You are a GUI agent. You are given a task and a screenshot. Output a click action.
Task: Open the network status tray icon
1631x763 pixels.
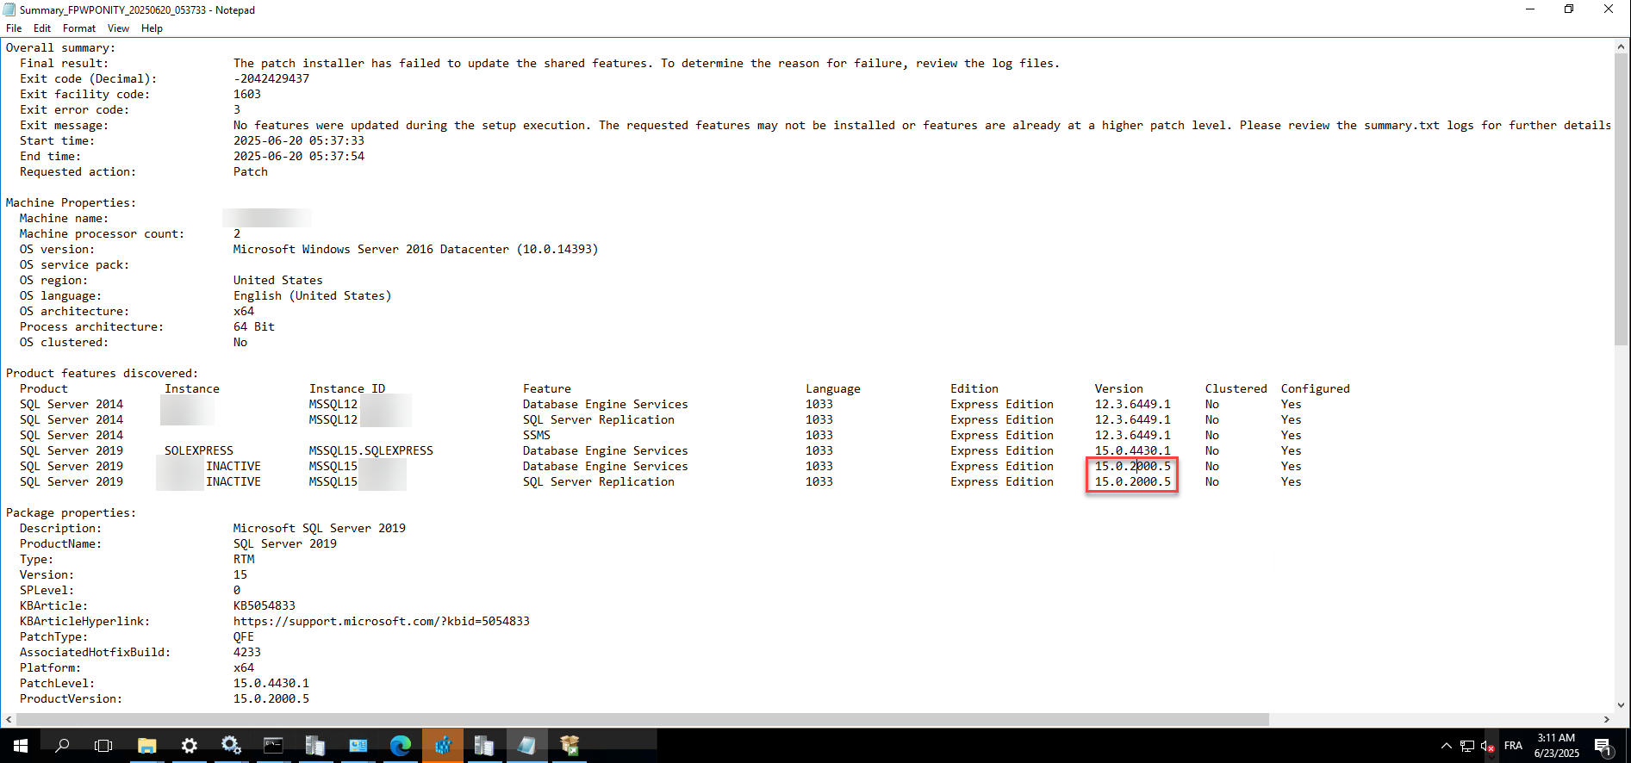(1467, 746)
